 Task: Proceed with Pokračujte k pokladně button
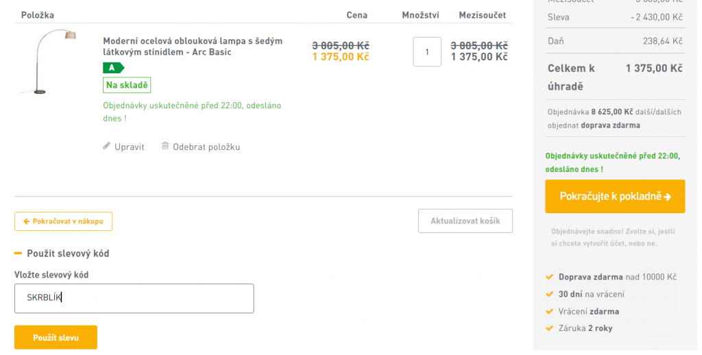[615, 197]
